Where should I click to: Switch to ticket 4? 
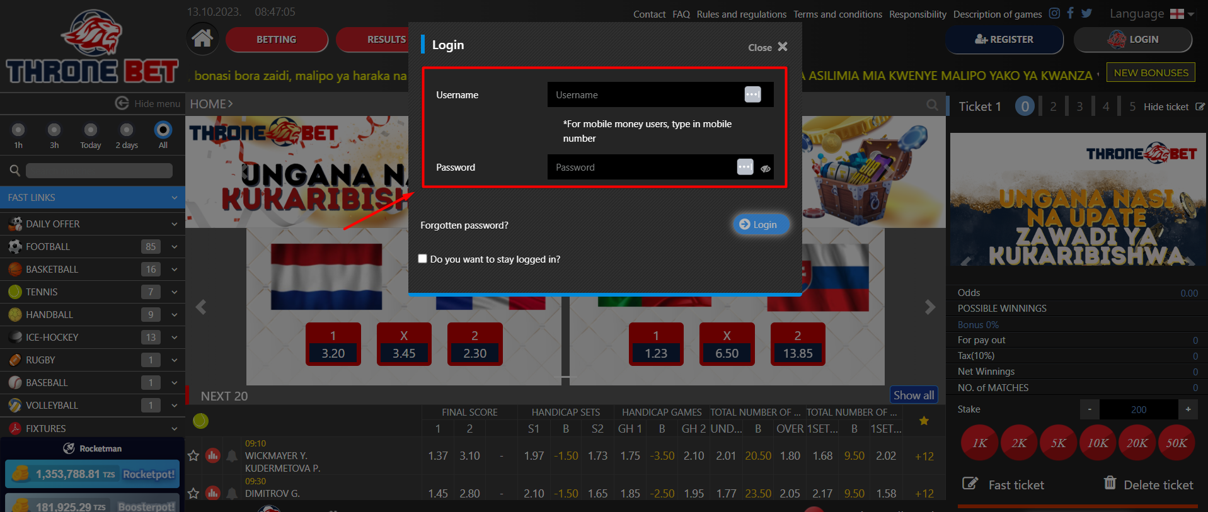(1106, 106)
